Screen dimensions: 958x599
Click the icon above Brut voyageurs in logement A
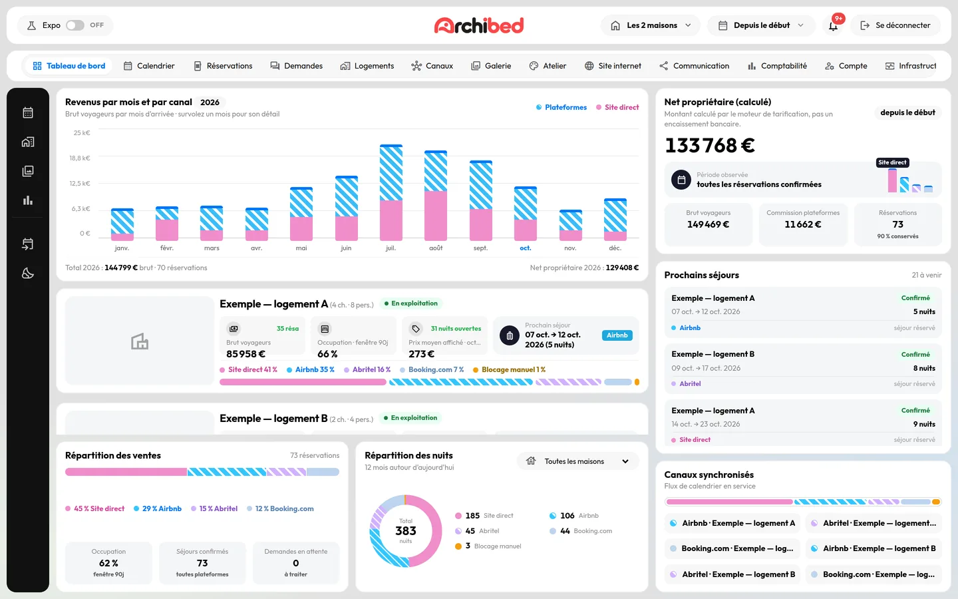click(234, 329)
